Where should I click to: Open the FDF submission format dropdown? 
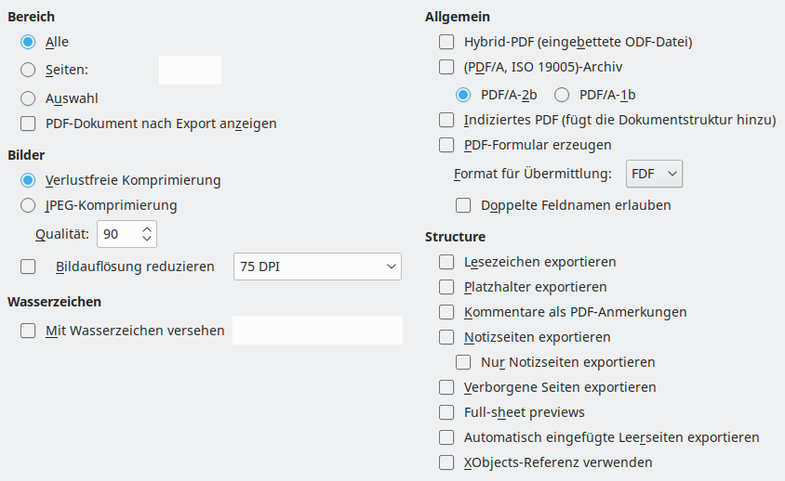pyautogui.click(x=654, y=174)
